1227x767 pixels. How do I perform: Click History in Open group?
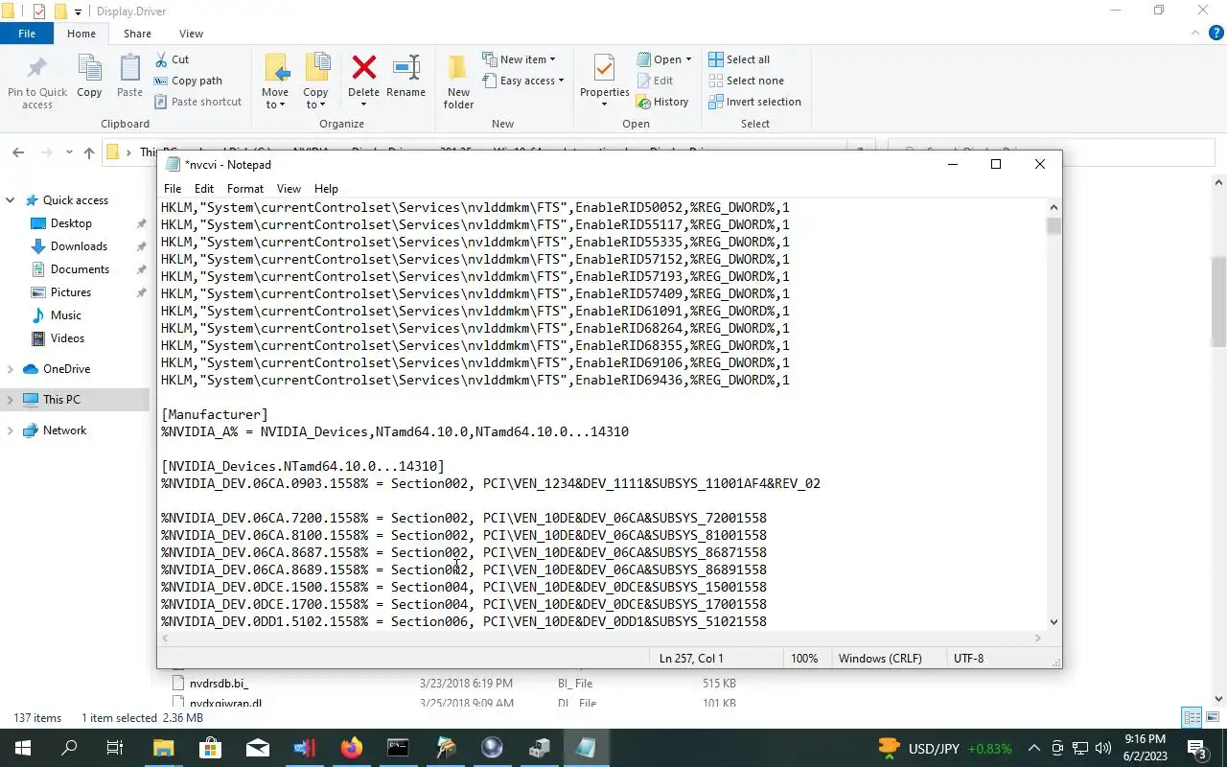(x=662, y=102)
